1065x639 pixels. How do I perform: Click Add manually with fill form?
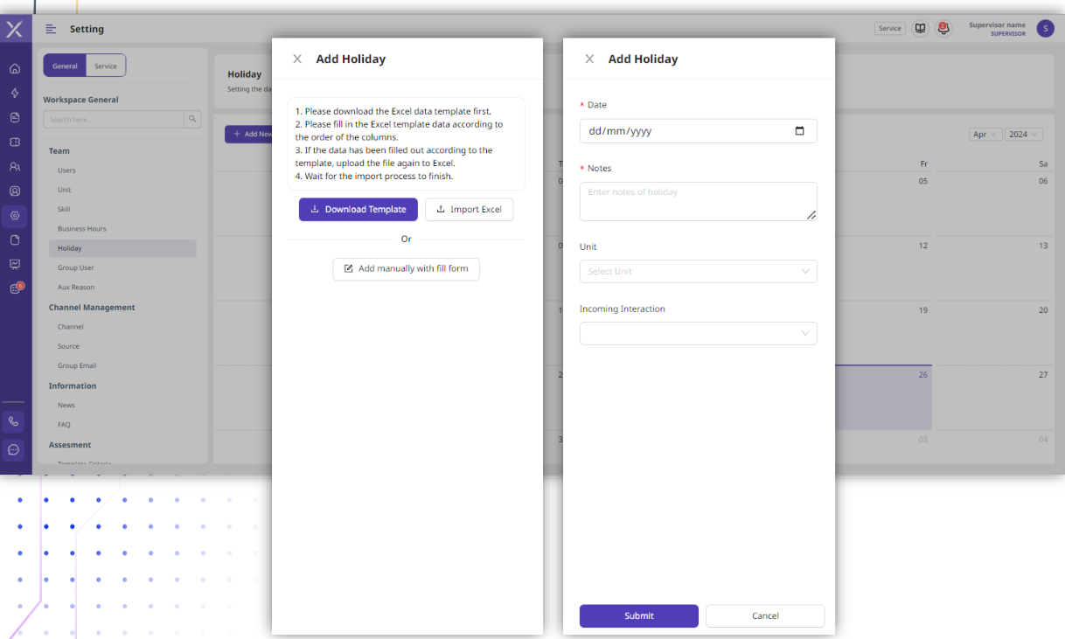click(406, 268)
